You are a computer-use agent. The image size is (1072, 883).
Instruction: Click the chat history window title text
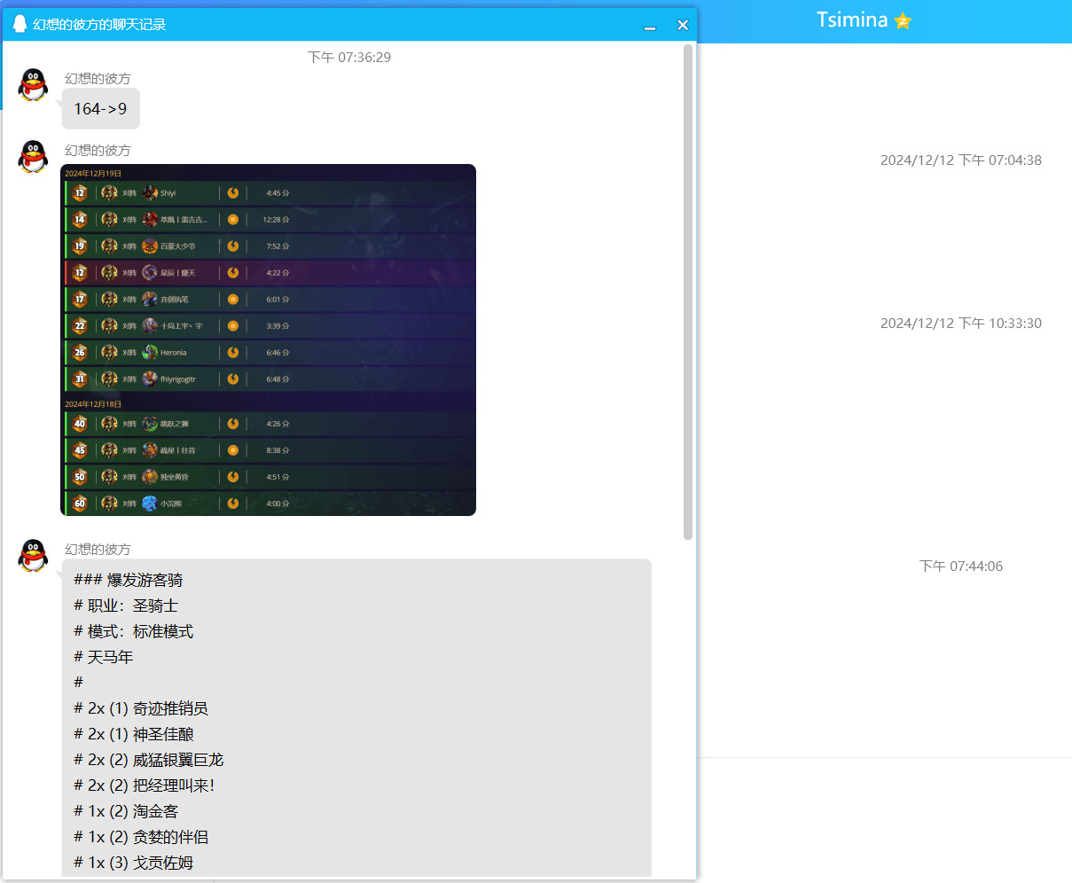pos(99,25)
